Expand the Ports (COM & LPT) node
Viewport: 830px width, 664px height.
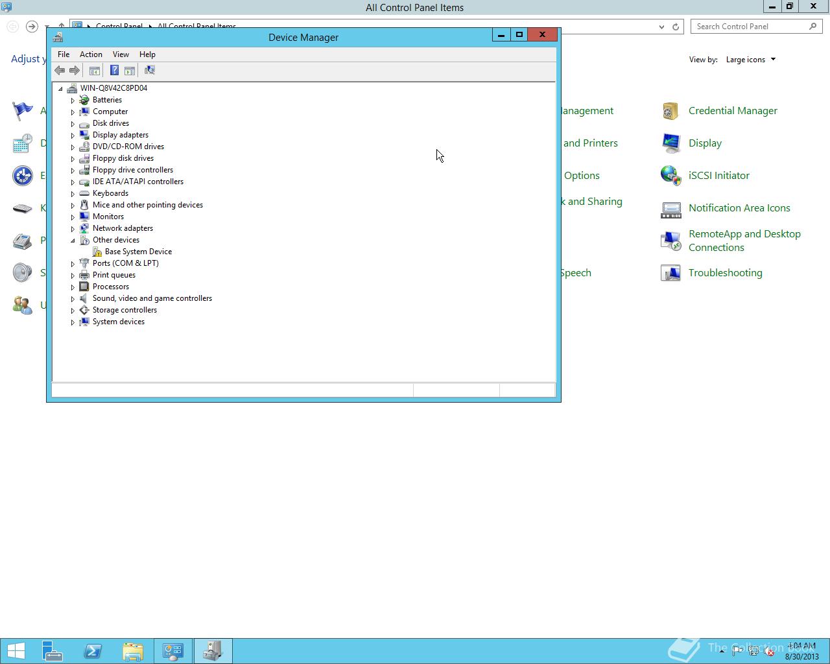pyautogui.click(x=73, y=264)
